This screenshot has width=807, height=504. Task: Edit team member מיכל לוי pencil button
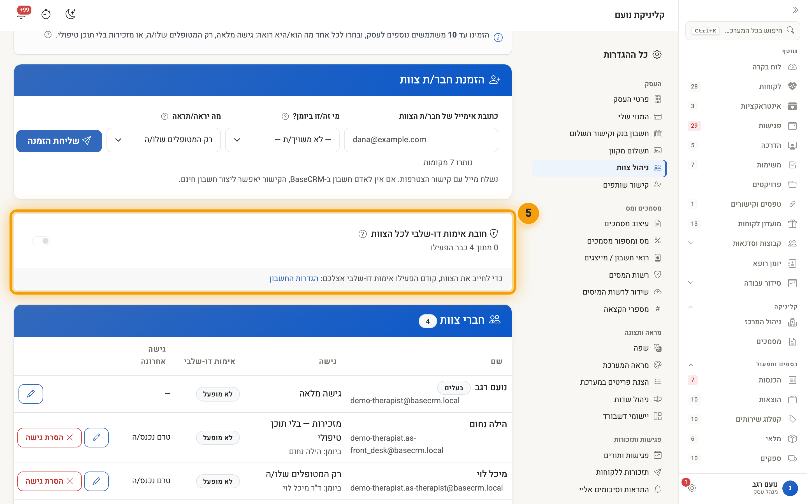[x=96, y=481]
